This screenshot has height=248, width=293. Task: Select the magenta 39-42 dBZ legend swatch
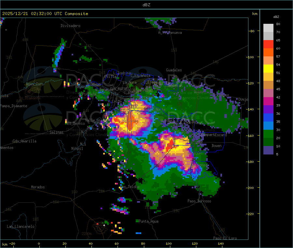pos(268,101)
